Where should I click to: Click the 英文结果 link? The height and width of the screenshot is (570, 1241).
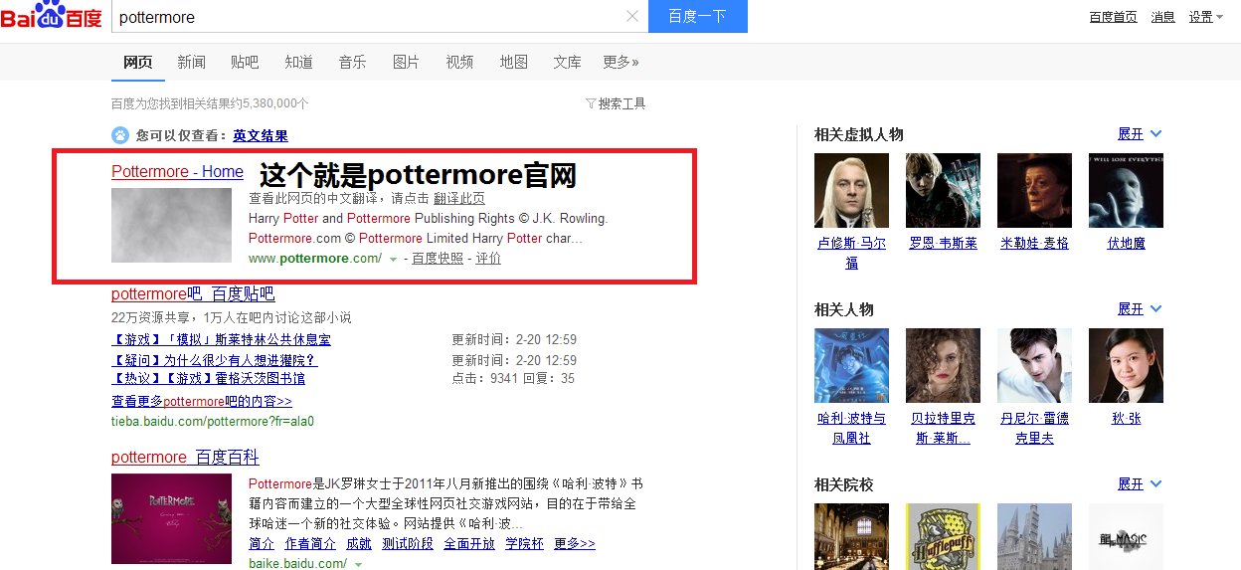261,135
